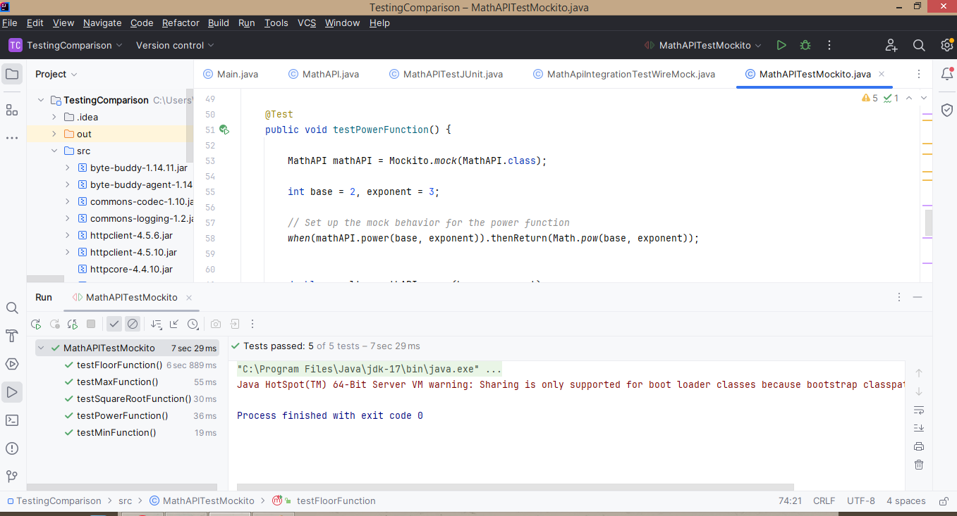
Task: Click the Search Everywhere magnifier icon
Action: click(x=919, y=45)
